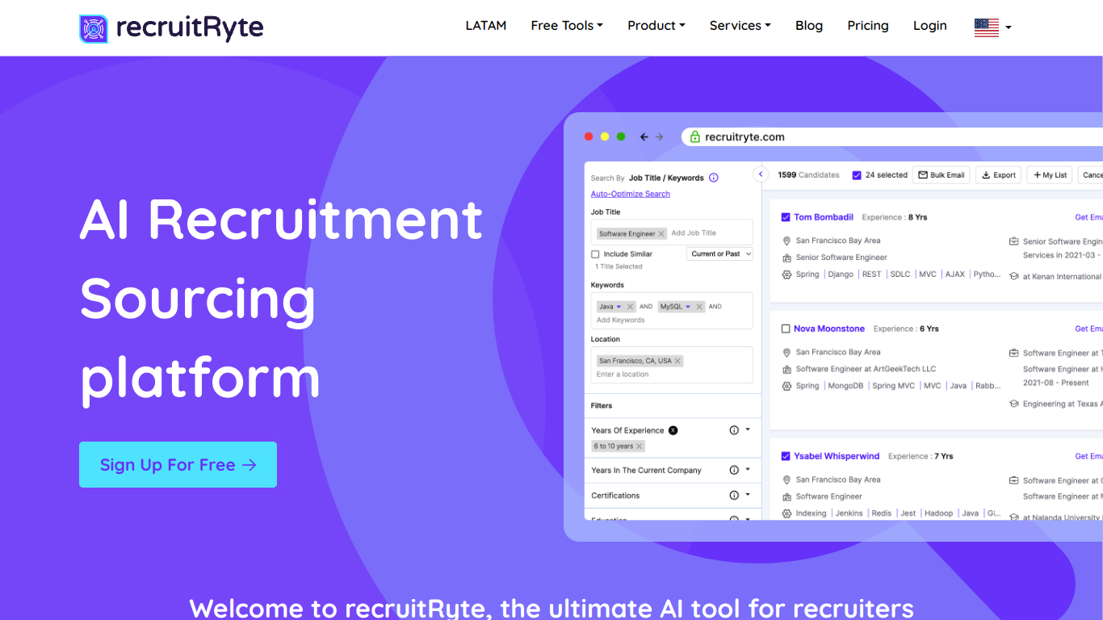Expand the Certifications filter

748,495
